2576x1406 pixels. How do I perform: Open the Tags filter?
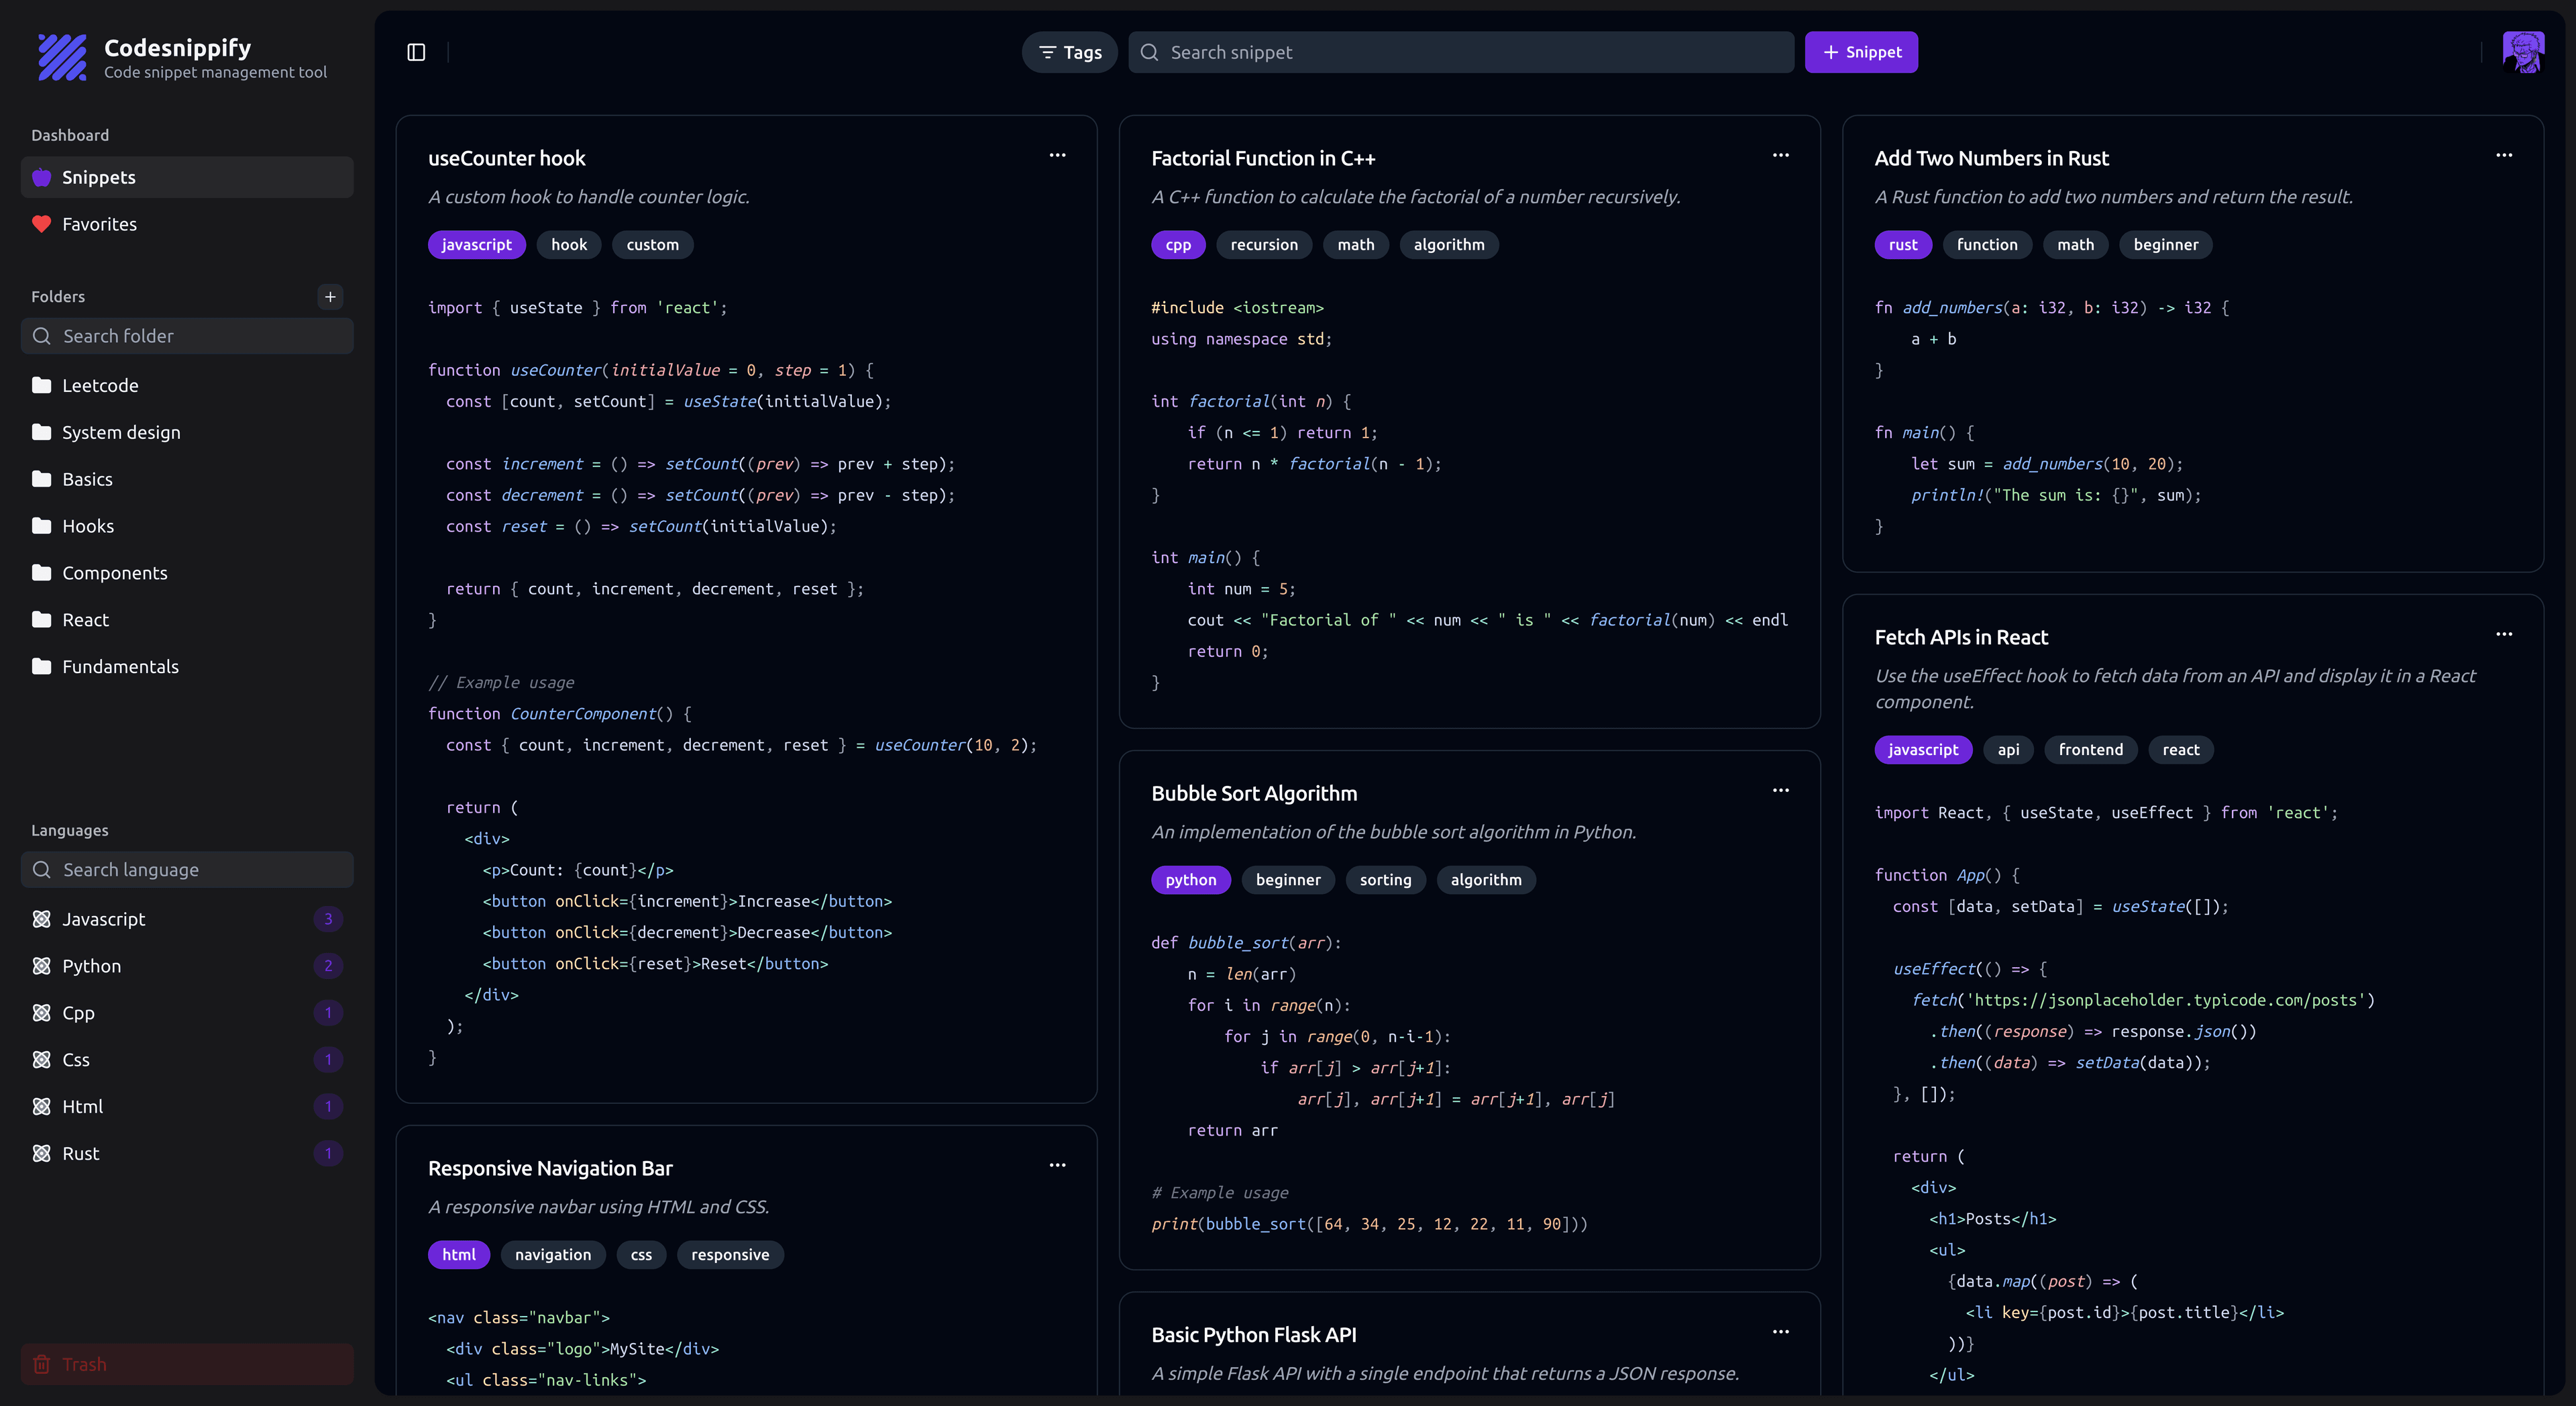click(x=1068, y=52)
